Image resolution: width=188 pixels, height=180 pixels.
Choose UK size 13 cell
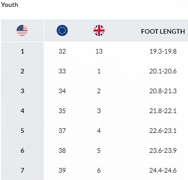click(99, 51)
